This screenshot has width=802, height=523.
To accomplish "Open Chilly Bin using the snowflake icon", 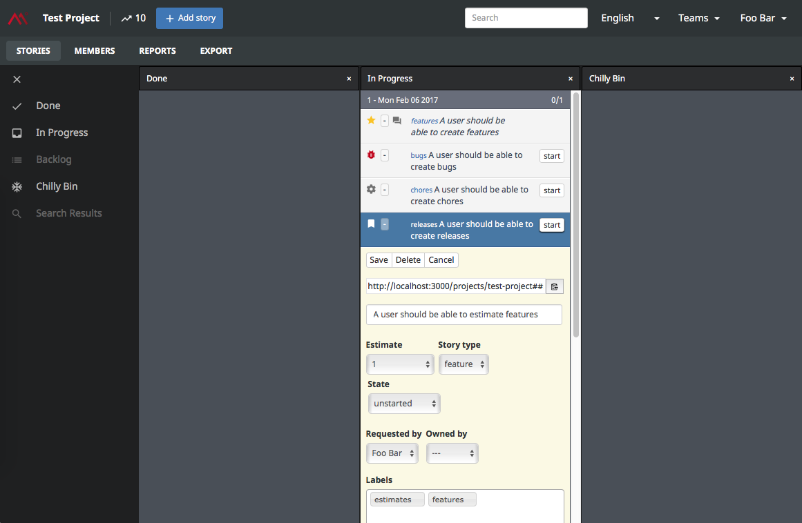I will 17,186.
